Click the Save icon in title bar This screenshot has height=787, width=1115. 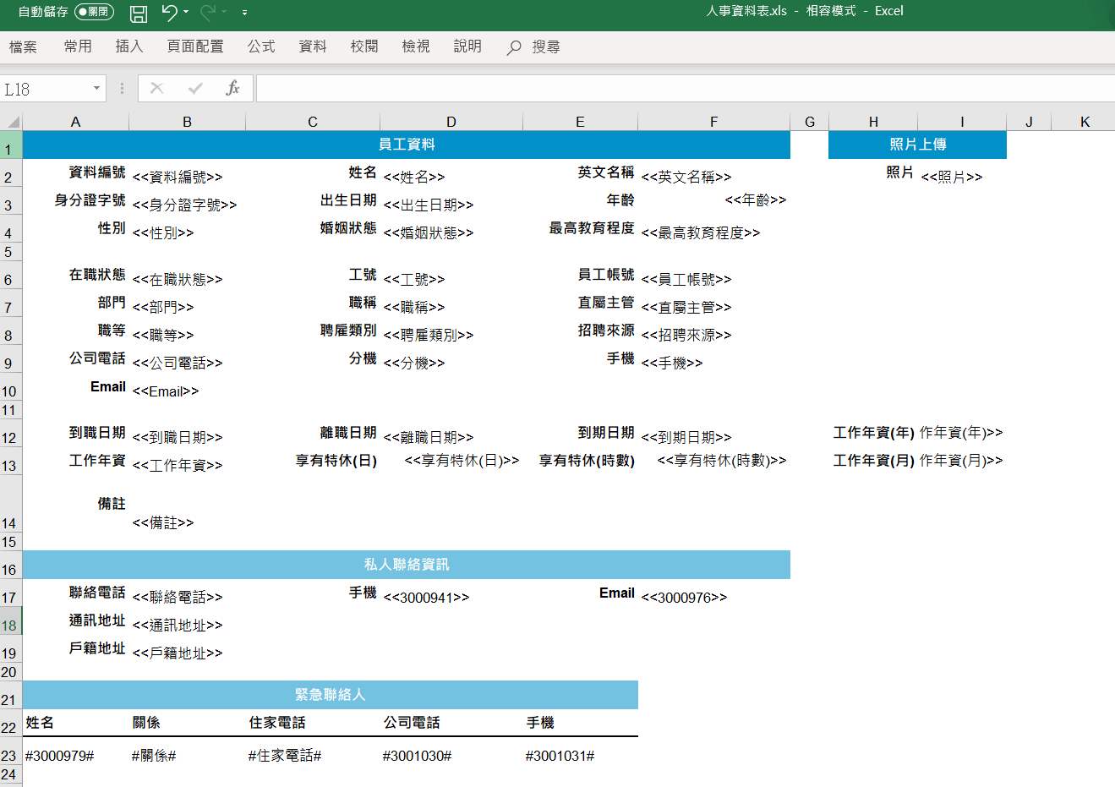click(x=139, y=13)
